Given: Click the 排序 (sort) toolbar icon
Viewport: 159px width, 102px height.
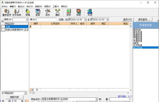Looking at the screenshot, I should click(69, 12).
